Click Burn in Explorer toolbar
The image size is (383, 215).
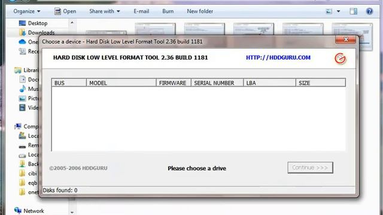[168, 11]
